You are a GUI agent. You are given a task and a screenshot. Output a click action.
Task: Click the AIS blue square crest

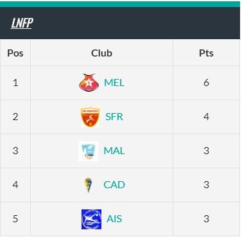(91, 219)
